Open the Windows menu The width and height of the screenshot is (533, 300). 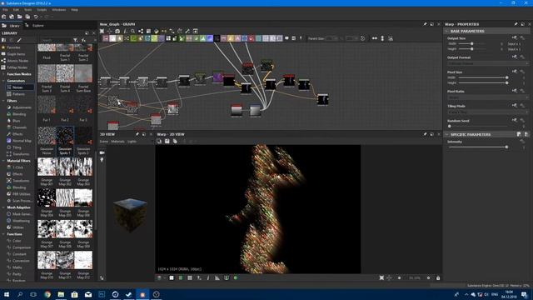pyautogui.click(x=59, y=10)
